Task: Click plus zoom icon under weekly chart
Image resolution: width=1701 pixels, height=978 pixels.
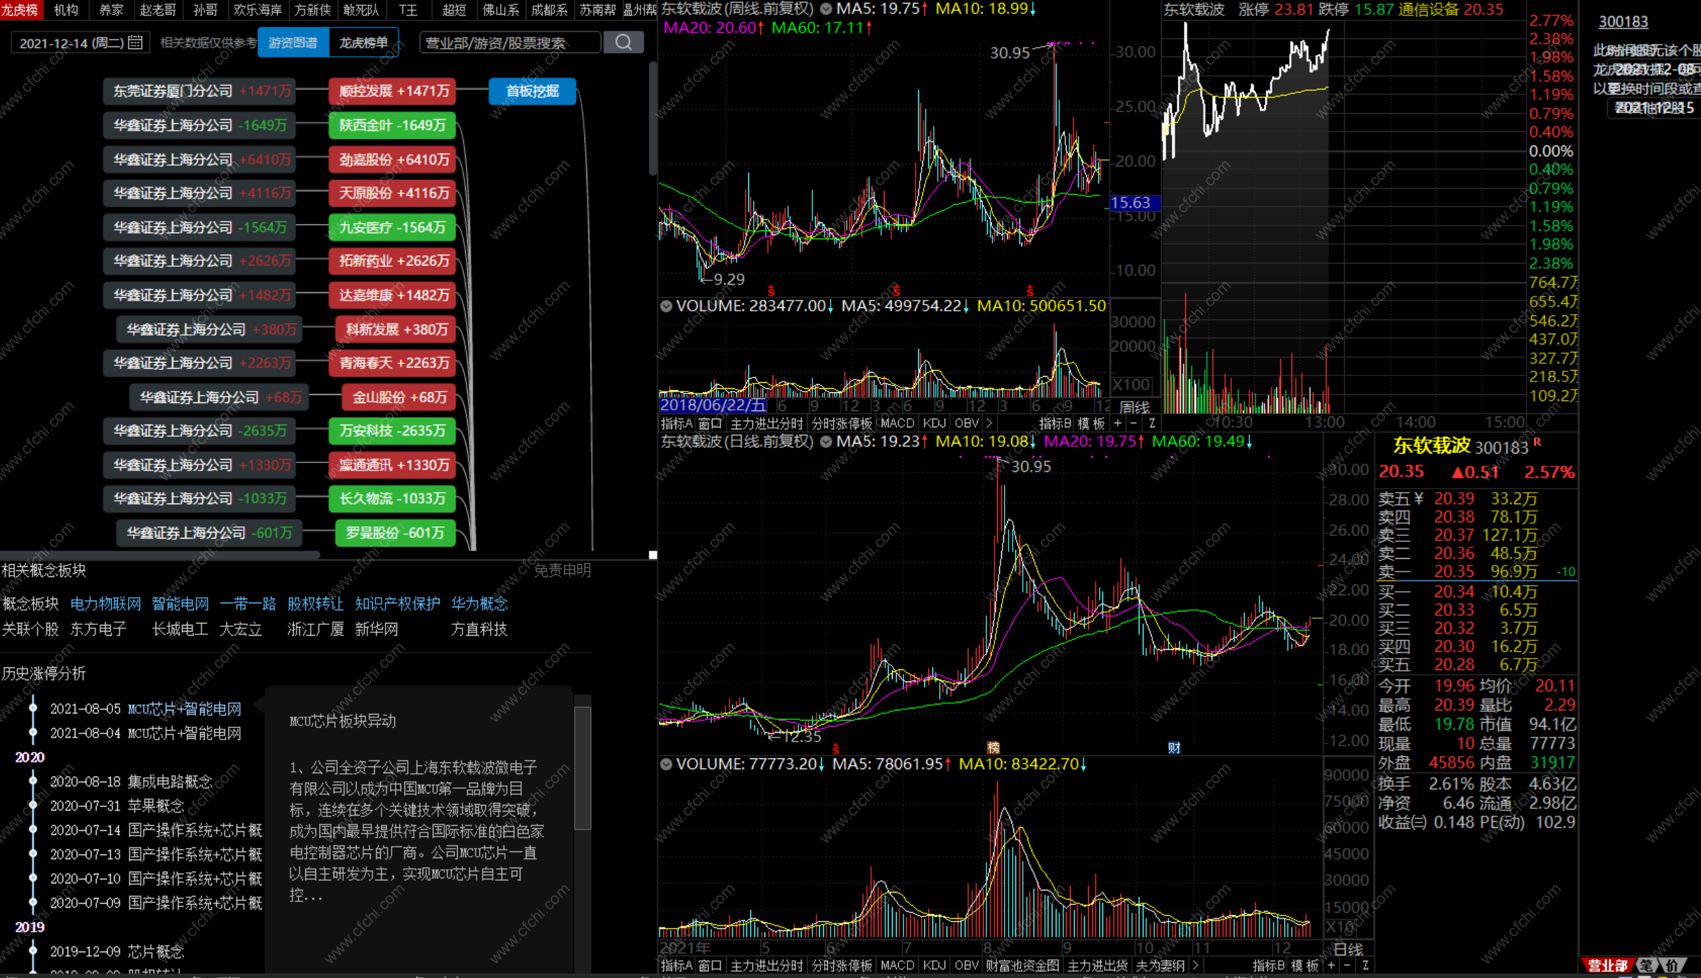Action: point(1118,423)
